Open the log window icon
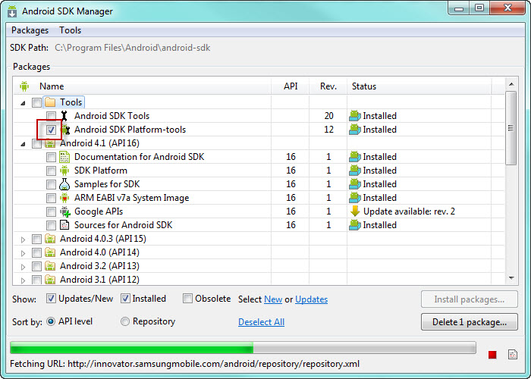531x379 pixels. click(513, 354)
